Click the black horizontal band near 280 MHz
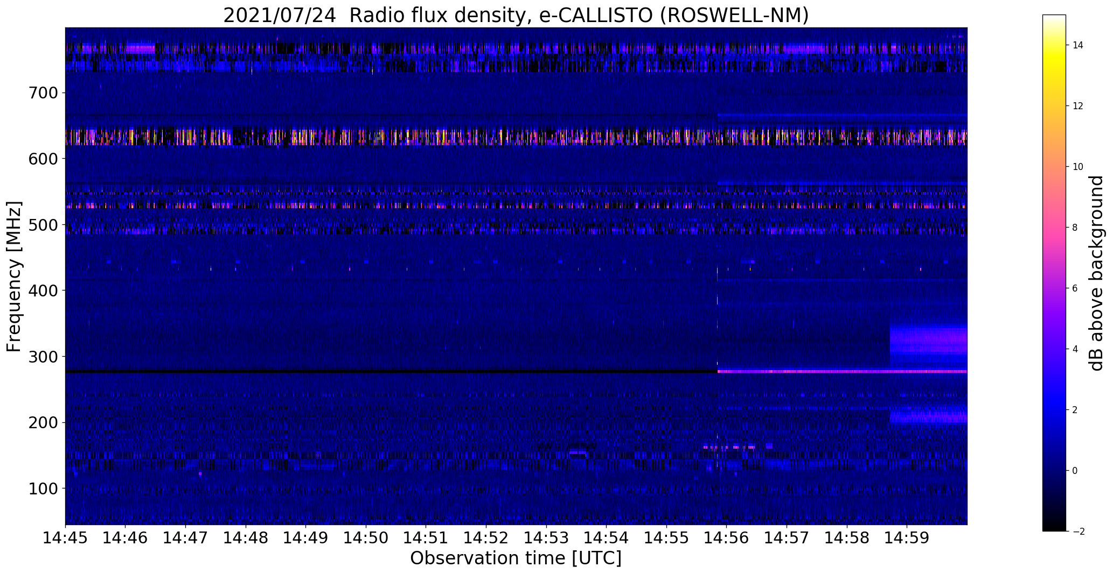 click(391, 371)
